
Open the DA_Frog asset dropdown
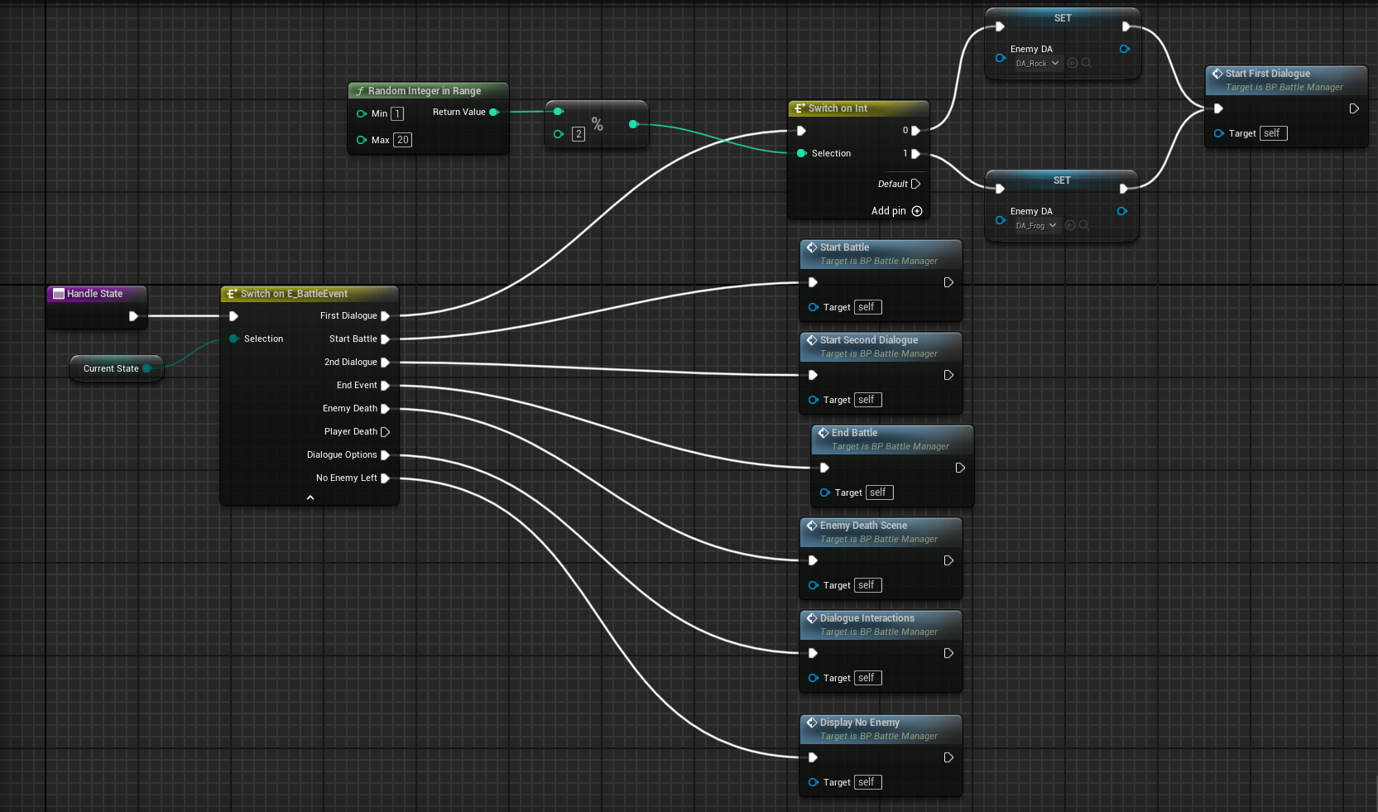(x=1036, y=226)
